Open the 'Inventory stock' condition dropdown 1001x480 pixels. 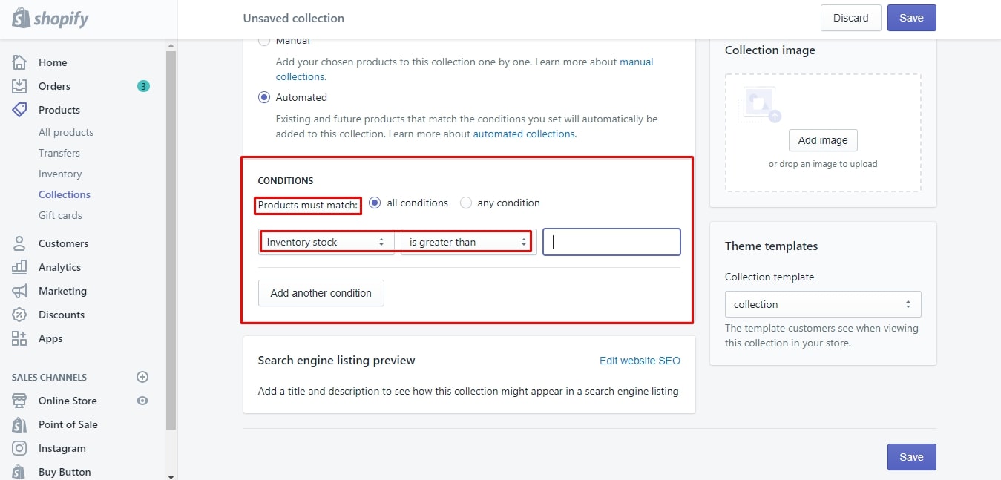[326, 242]
